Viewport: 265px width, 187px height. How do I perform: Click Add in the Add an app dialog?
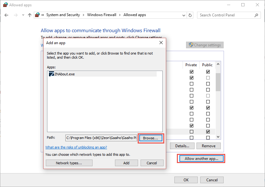coord(126,163)
